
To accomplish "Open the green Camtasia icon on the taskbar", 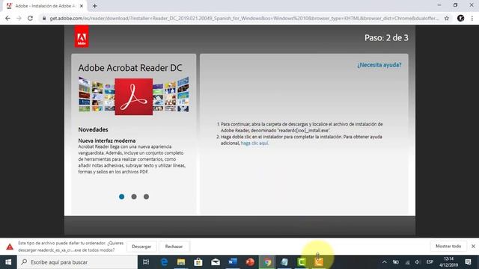I will (302, 262).
